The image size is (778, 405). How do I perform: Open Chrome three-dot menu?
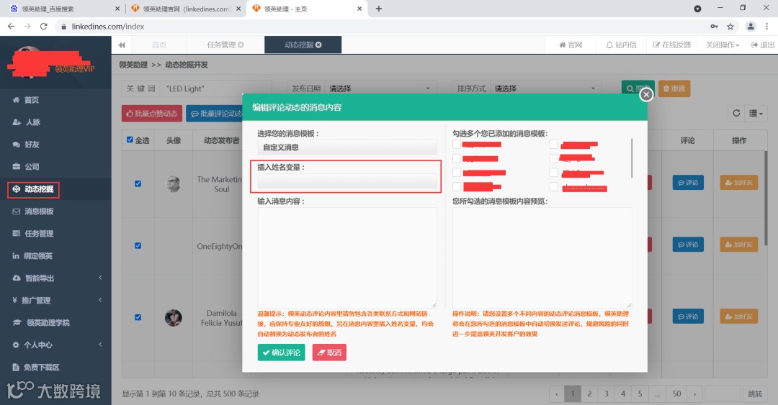766,27
